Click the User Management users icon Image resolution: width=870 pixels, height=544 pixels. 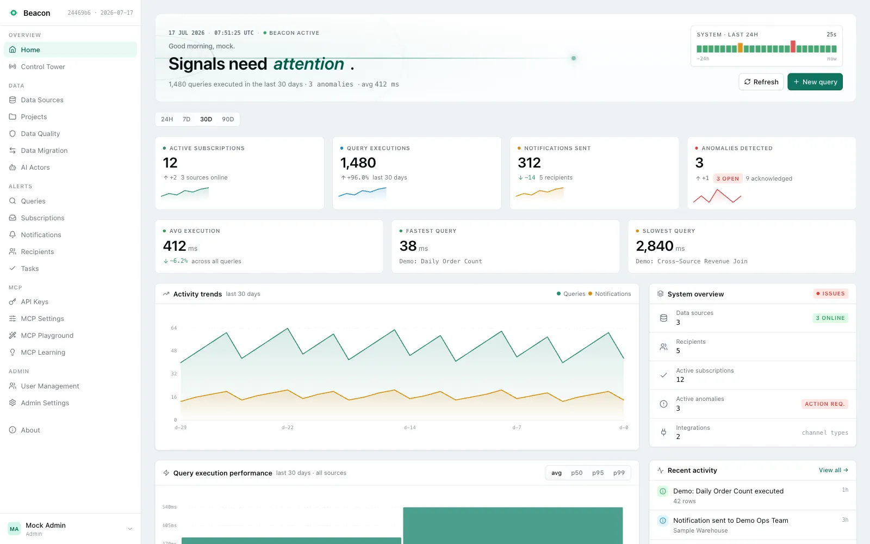pyautogui.click(x=13, y=386)
